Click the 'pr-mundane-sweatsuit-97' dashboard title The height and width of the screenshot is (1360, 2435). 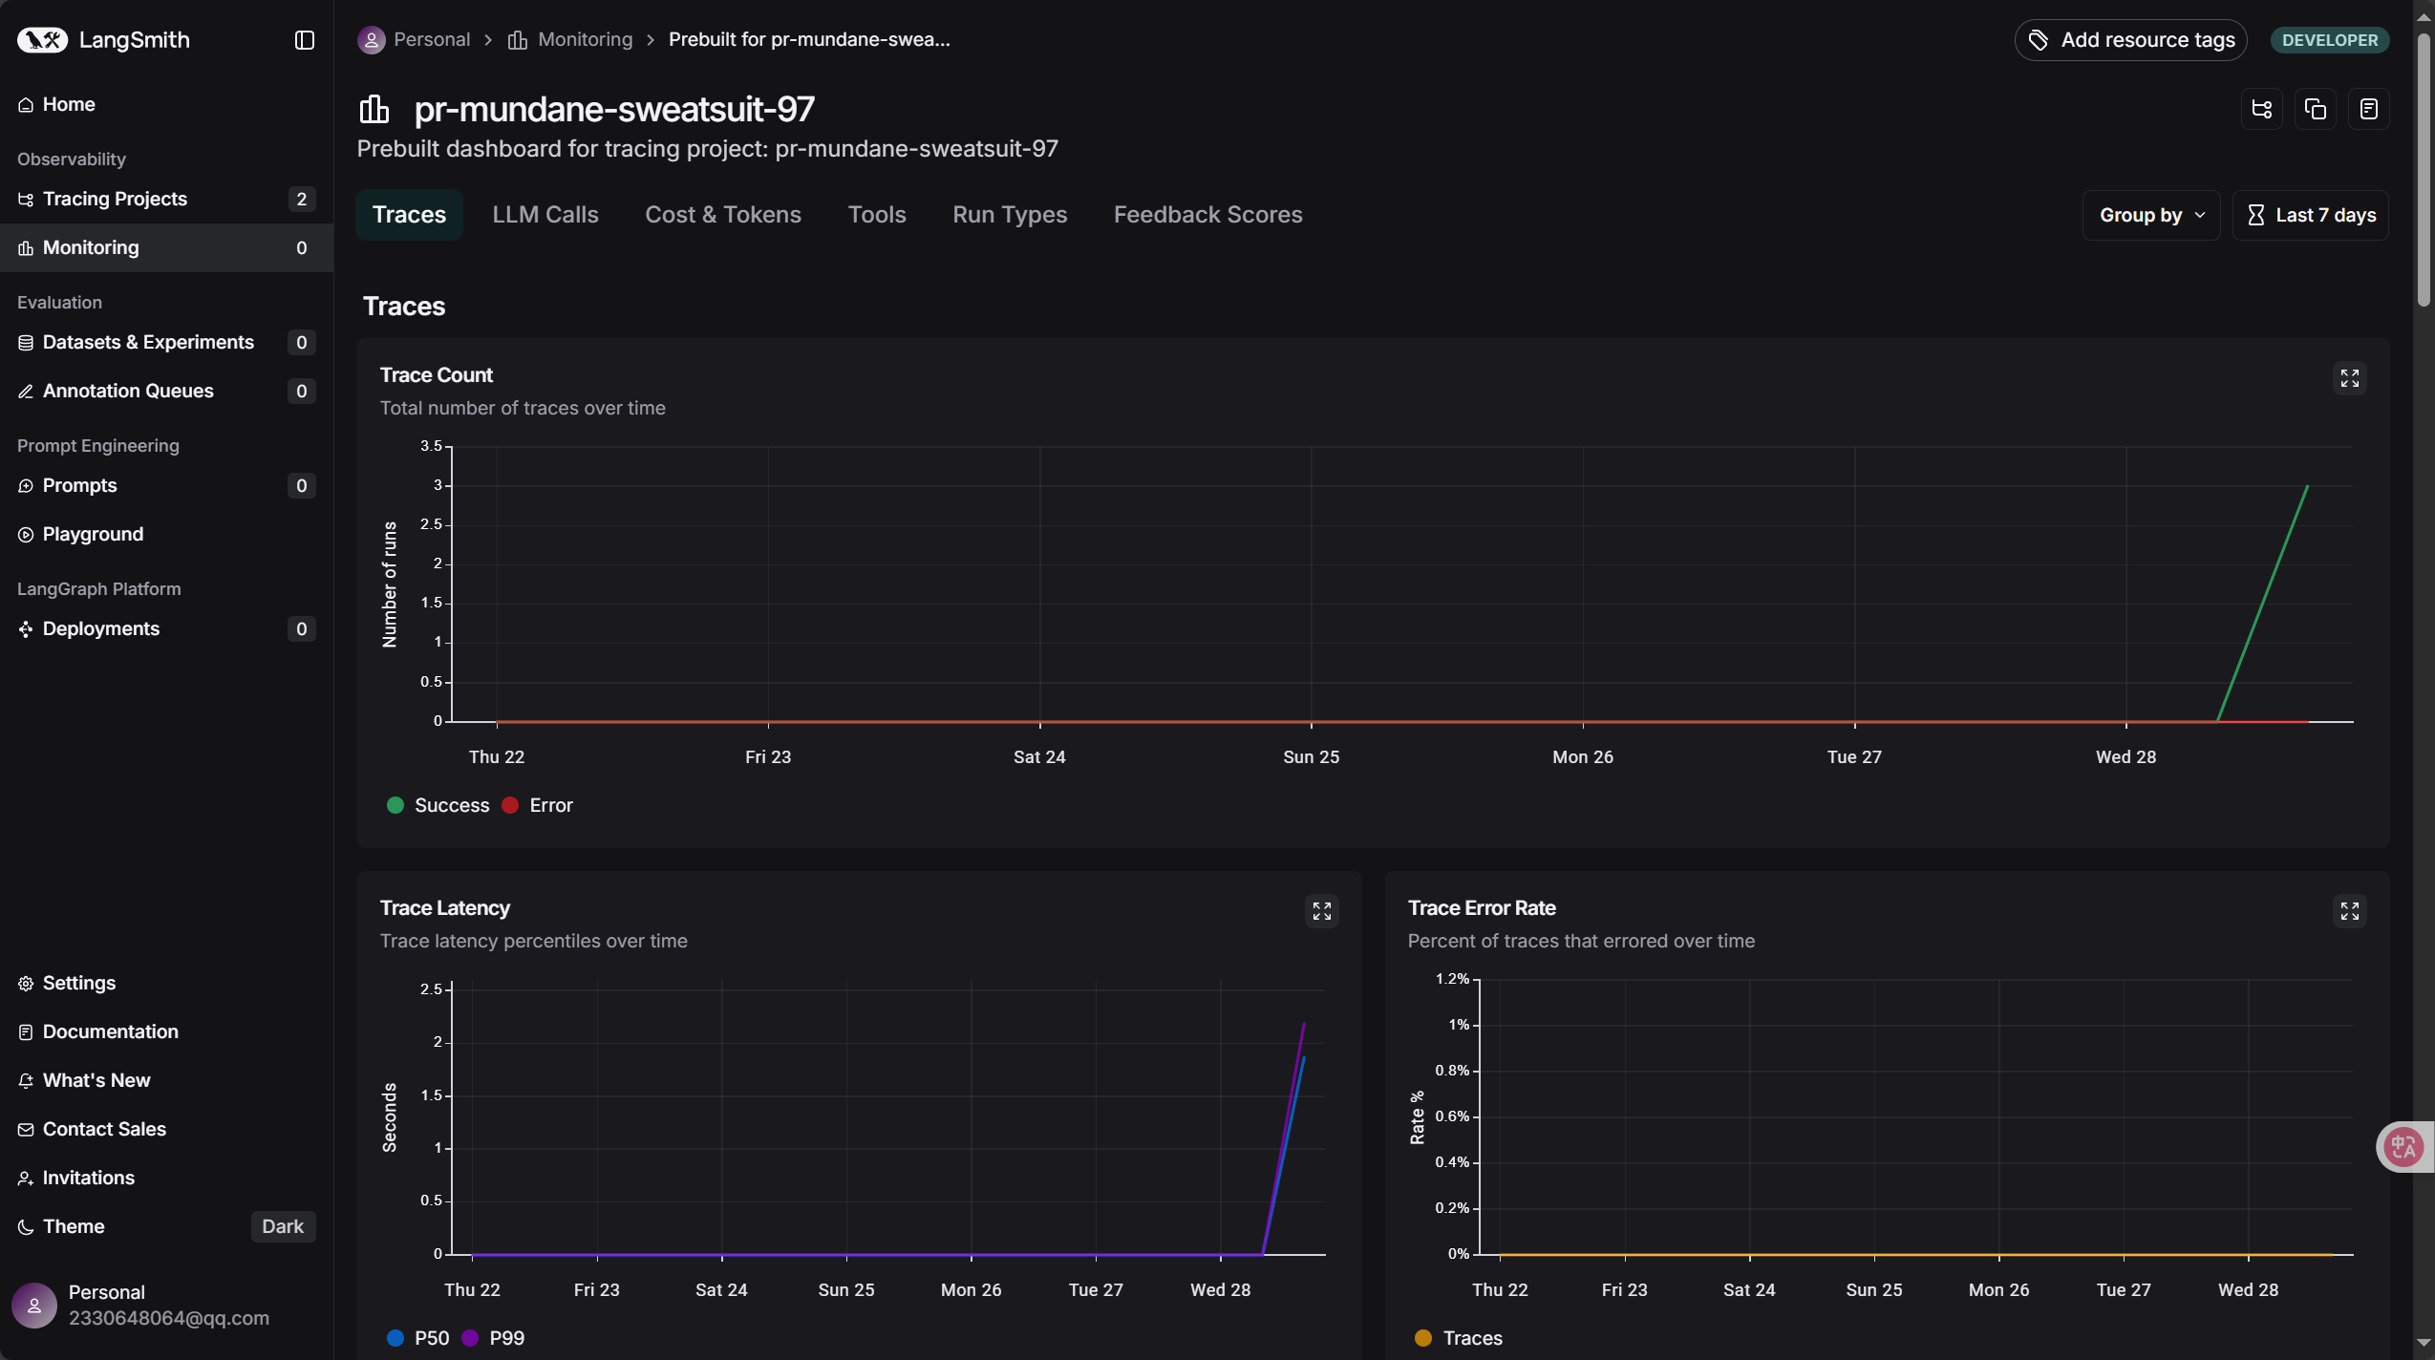coord(614,109)
